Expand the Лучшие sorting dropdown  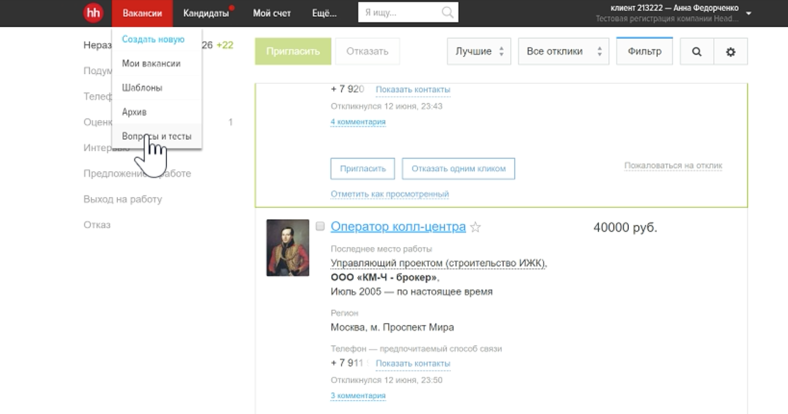pyautogui.click(x=479, y=52)
